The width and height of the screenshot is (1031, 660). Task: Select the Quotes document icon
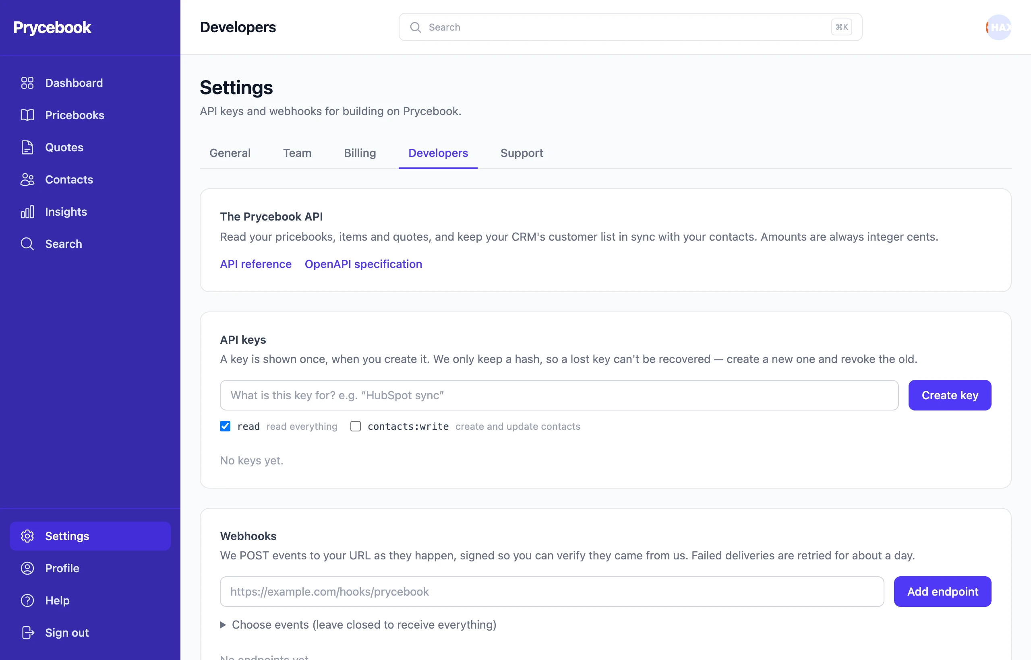click(x=27, y=147)
